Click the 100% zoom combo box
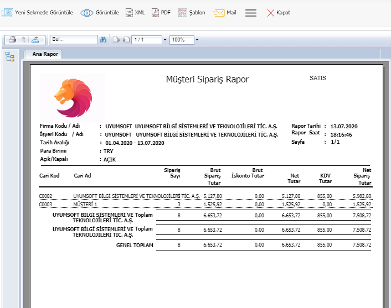391x308 pixels. (x=181, y=40)
